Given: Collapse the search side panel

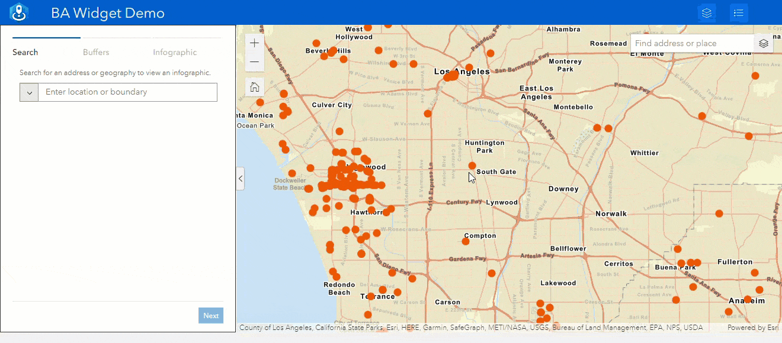Looking at the screenshot, I should (240, 178).
